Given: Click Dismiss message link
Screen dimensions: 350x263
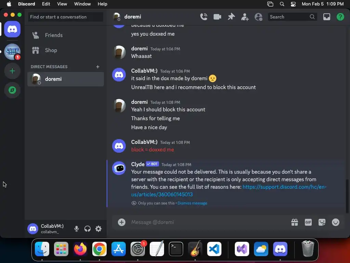Looking at the screenshot, I should pyautogui.click(x=192, y=203).
